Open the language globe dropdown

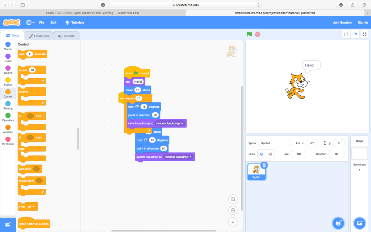point(30,22)
